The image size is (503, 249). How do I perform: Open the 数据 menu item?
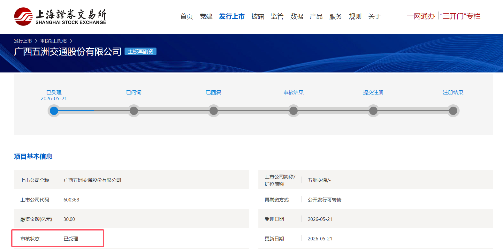click(x=297, y=16)
